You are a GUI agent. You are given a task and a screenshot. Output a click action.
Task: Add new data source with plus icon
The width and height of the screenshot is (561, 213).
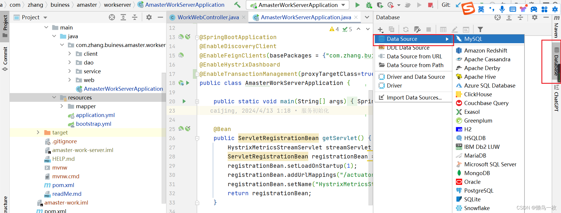coord(380,29)
